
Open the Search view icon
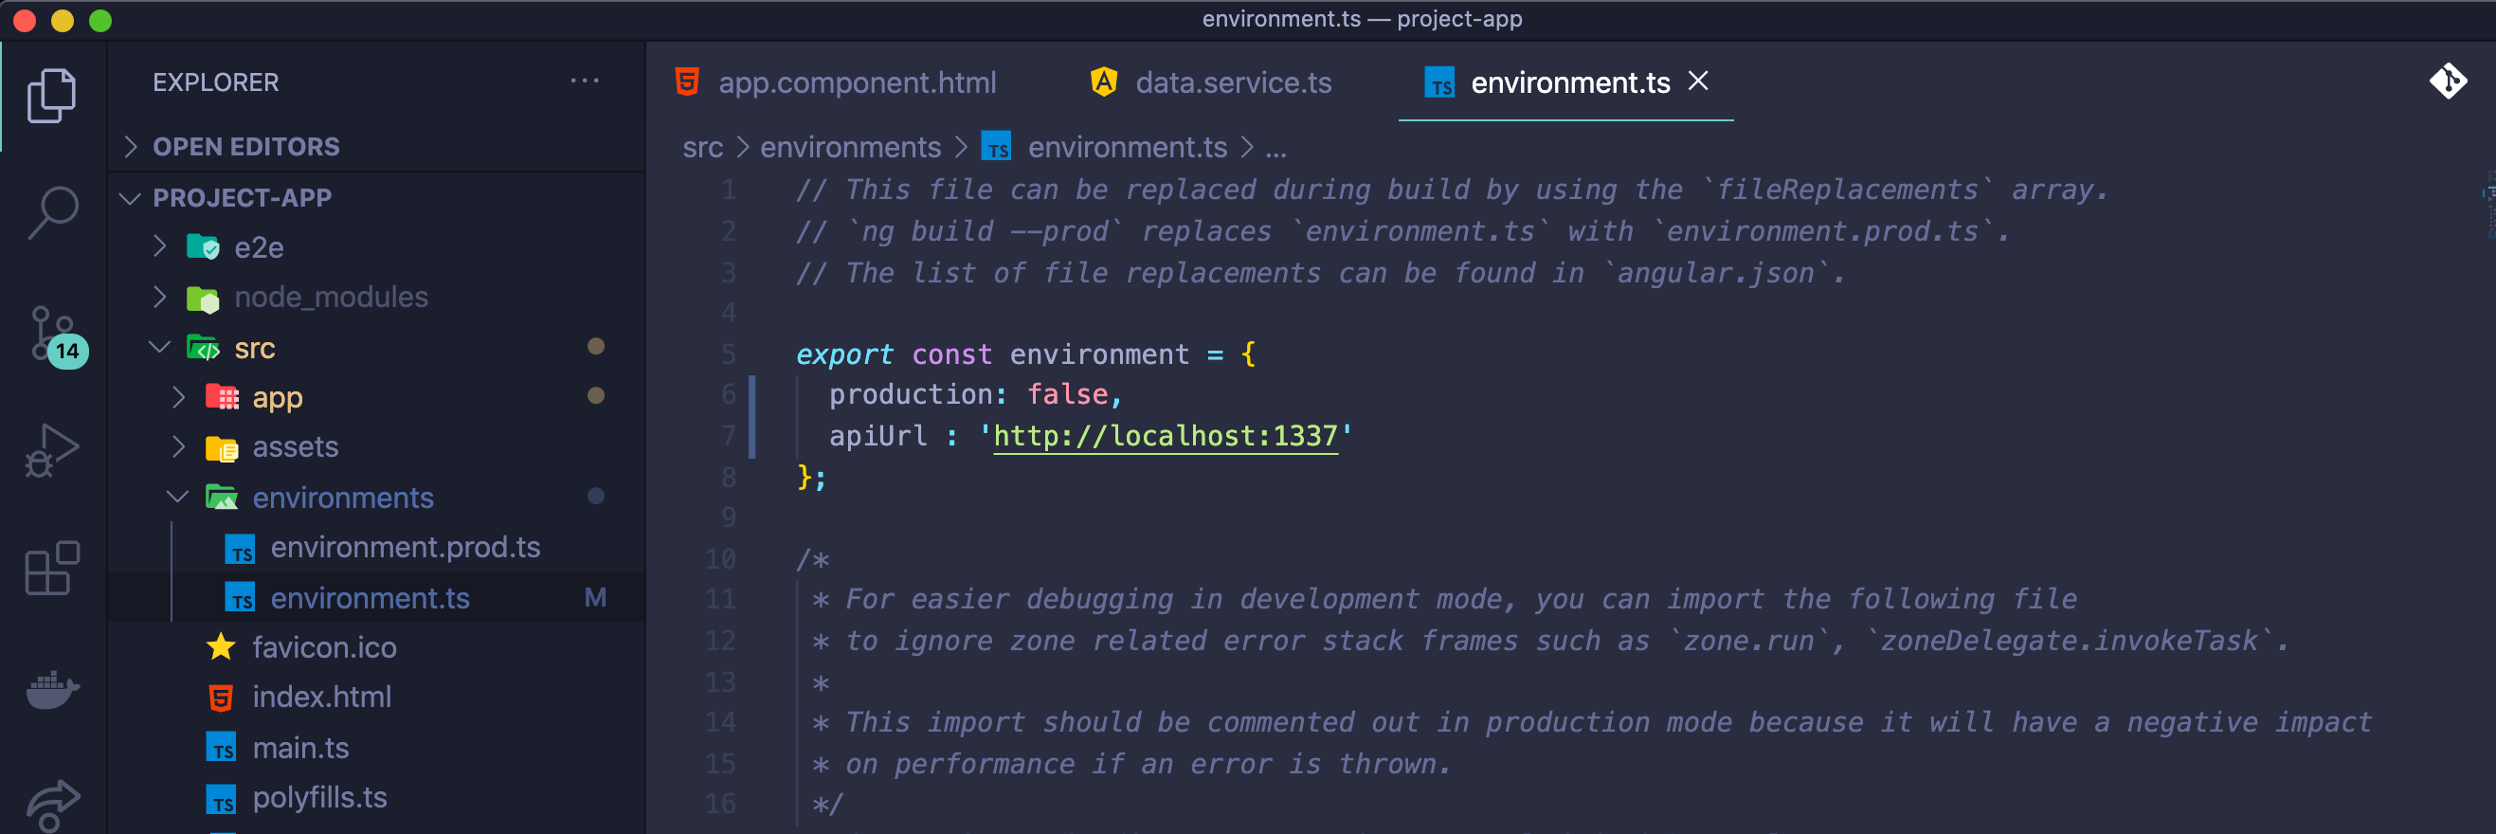click(x=52, y=212)
